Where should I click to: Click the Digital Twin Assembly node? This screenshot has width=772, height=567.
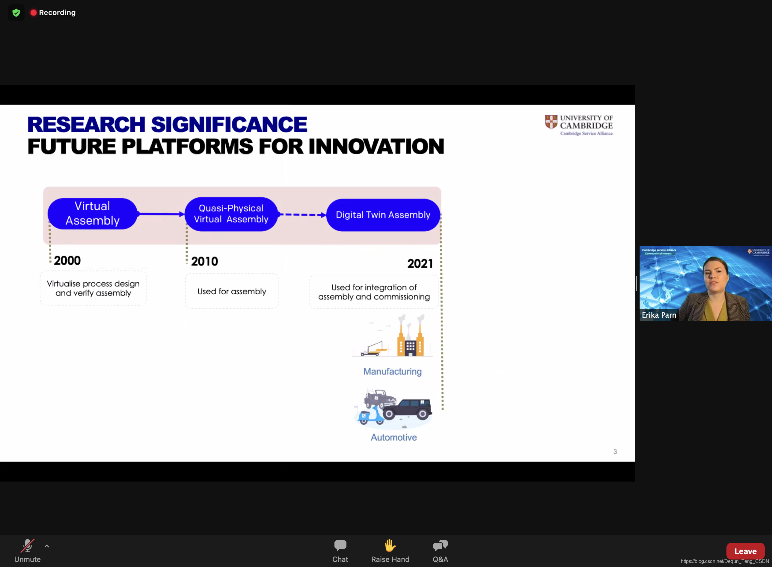(383, 215)
